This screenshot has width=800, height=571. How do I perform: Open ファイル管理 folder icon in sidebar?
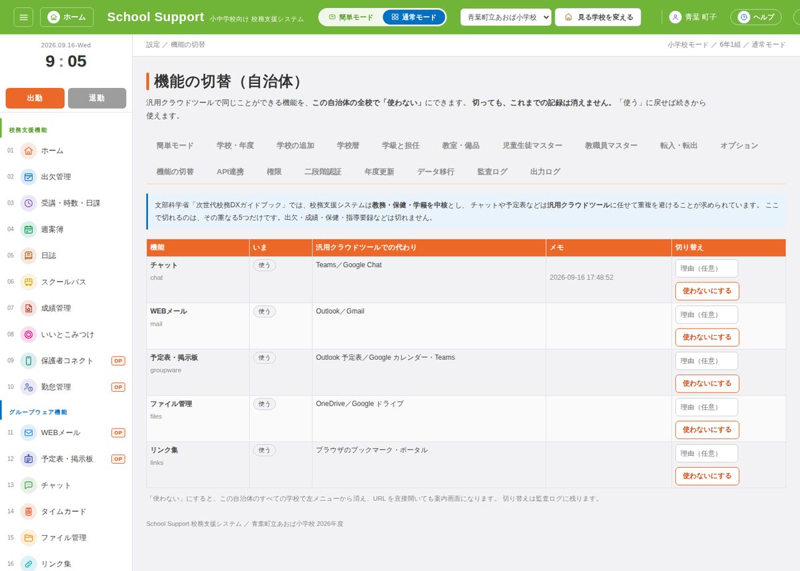click(29, 538)
